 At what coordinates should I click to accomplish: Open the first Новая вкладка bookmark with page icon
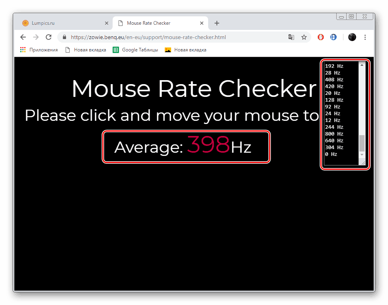[86, 50]
